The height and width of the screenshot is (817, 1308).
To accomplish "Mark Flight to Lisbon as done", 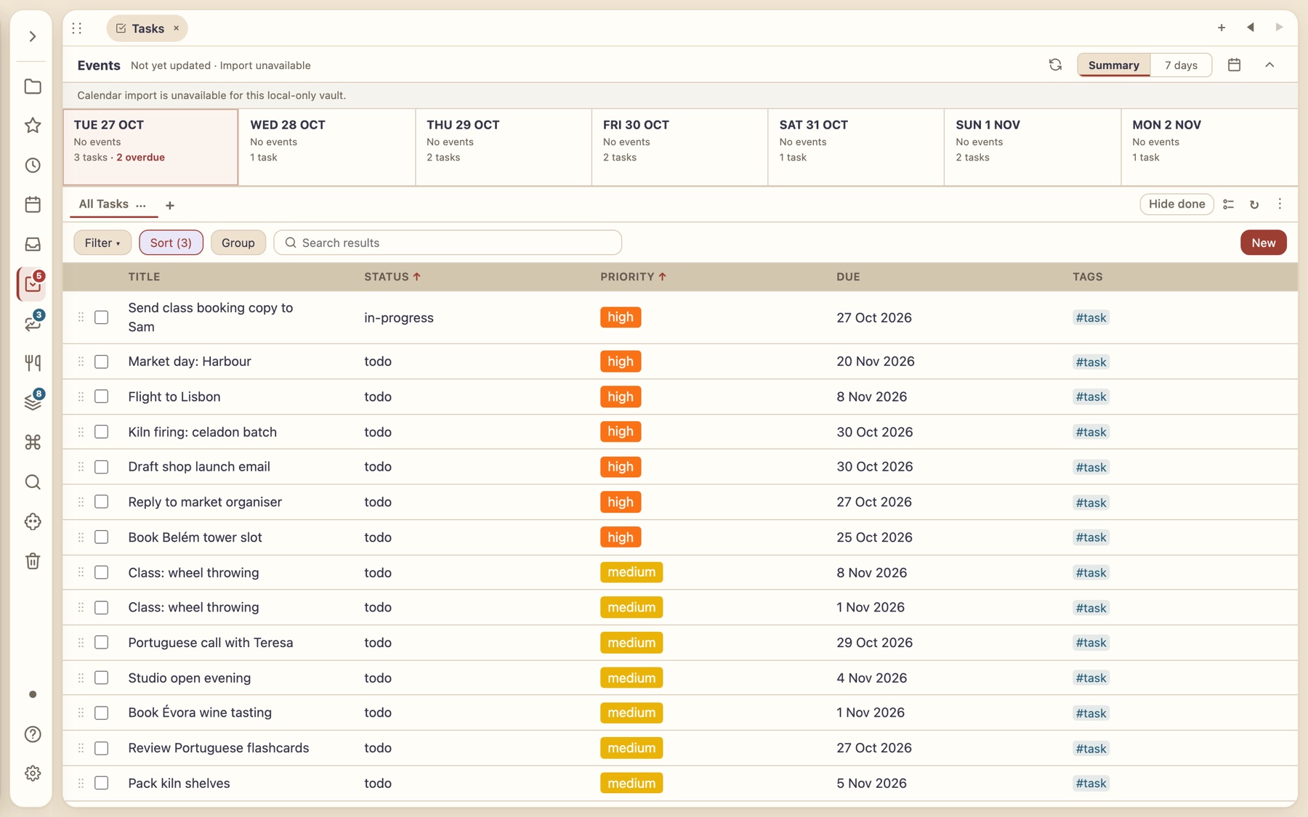I will [x=102, y=397].
